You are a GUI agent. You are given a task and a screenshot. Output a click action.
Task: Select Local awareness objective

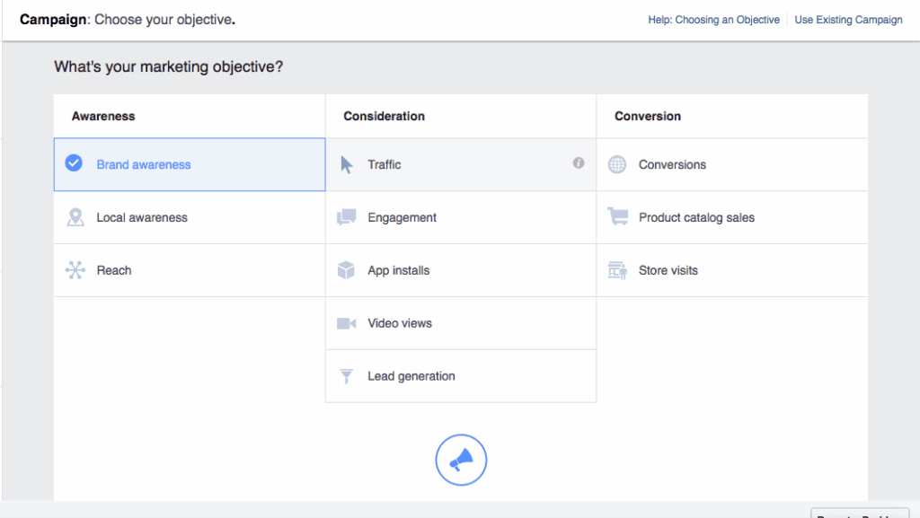point(142,218)
